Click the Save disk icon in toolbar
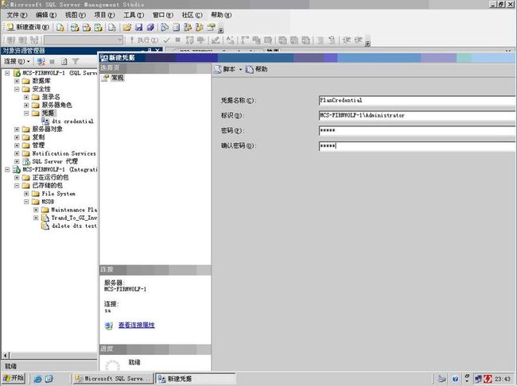The image size is (517, 386). pos(139,27)
